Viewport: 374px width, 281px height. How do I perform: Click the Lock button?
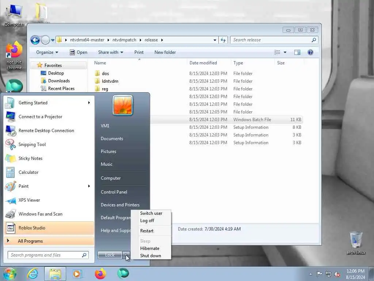click(x=110, y=255)
